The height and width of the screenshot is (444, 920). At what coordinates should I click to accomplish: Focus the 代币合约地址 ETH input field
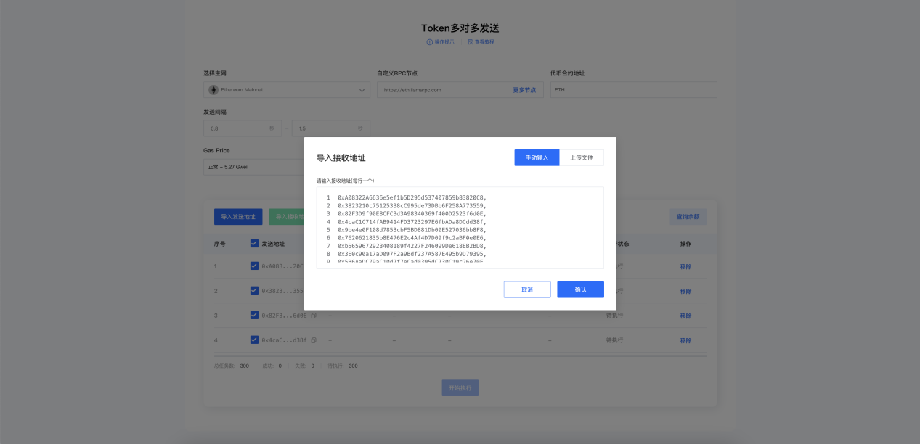(633, 90)
